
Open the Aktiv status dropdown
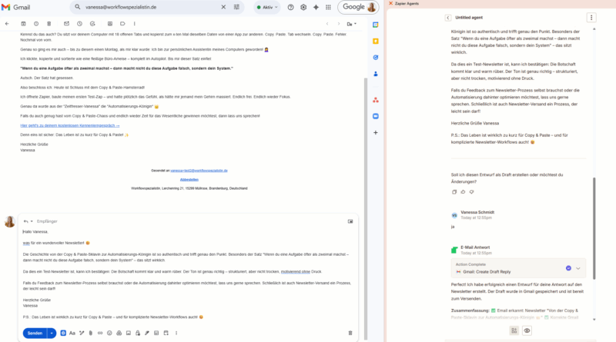pyautogui.click(x=267, y=7)
